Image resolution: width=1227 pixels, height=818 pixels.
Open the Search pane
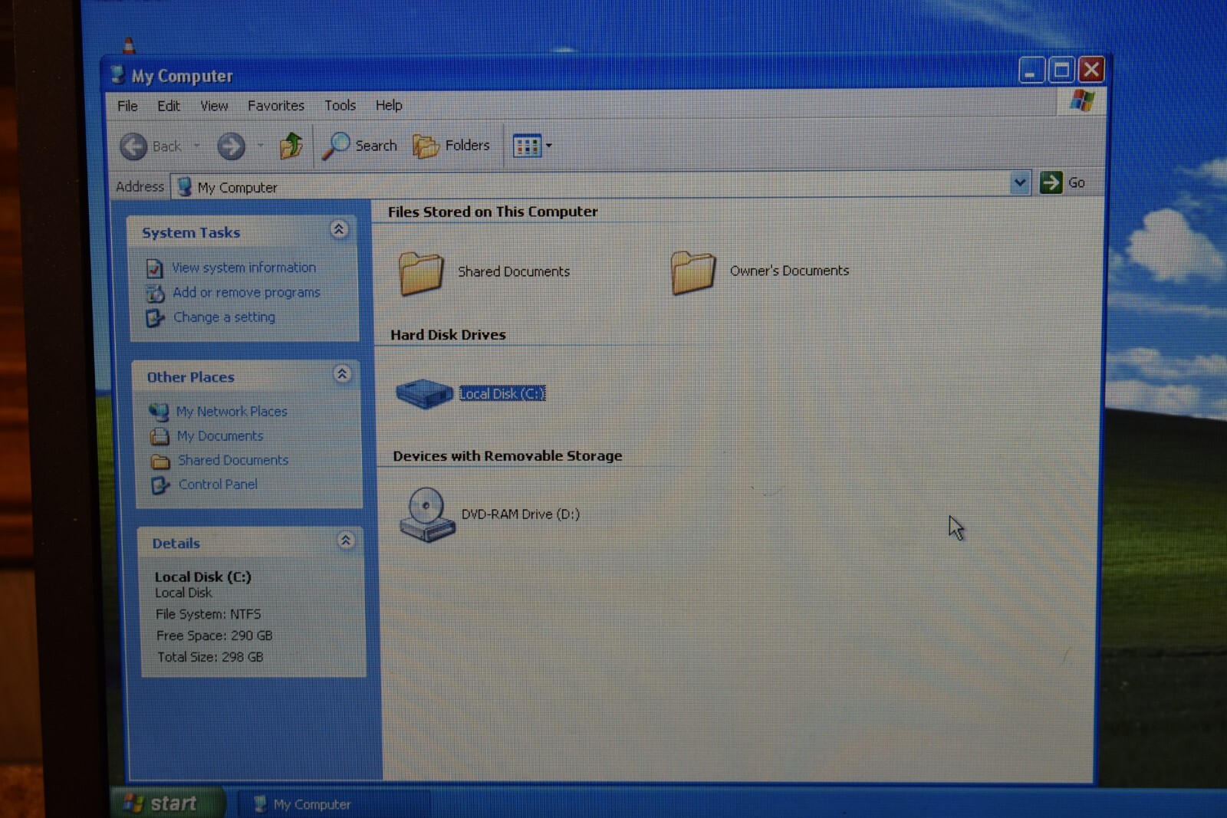[360, 145]
